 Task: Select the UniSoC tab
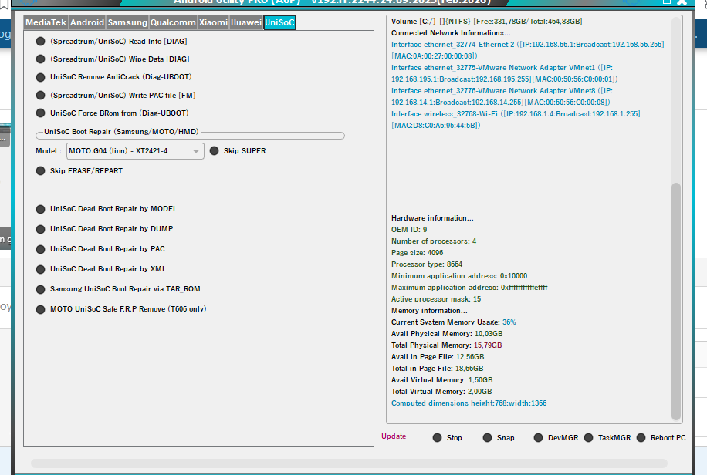(x=279, y=22)
